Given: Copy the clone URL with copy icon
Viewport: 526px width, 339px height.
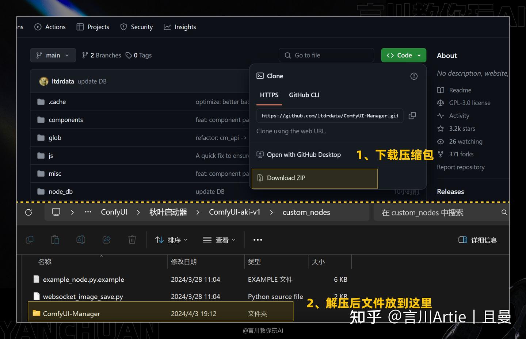Looking at the screenshot, I should pyautogui.click(x=412, y=115).
